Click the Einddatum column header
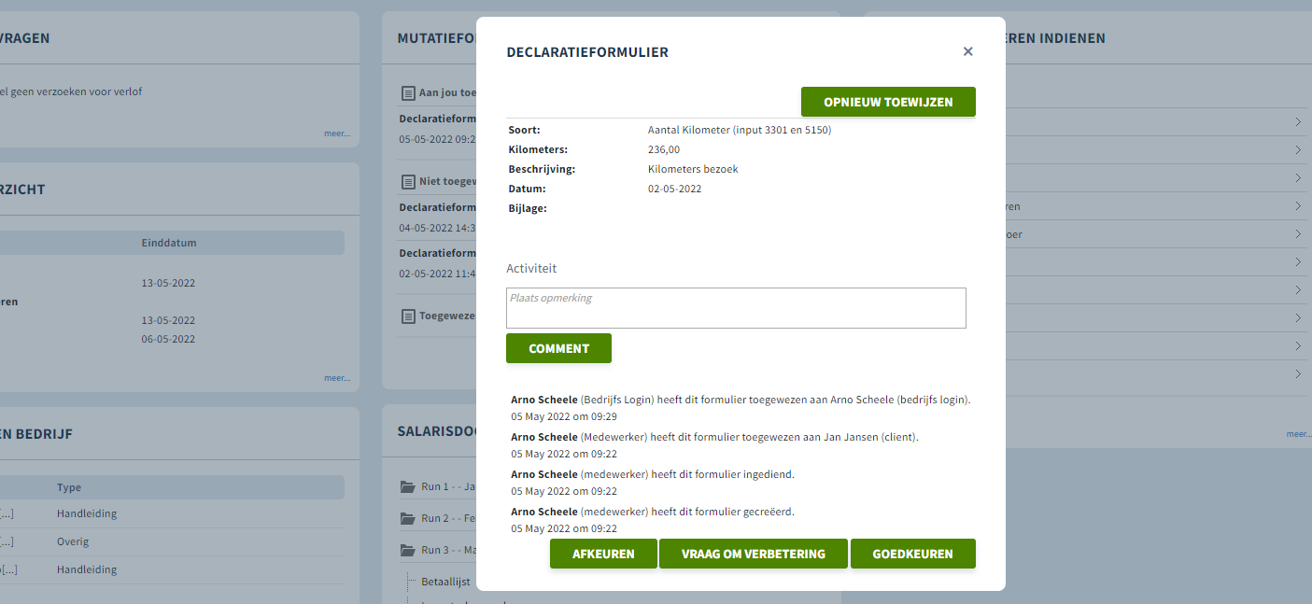 169,243
